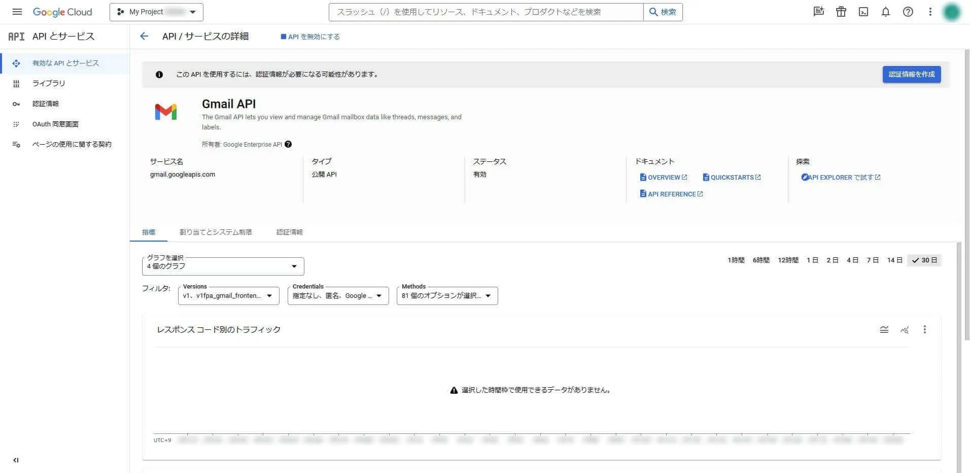Select the 14日 time range
The height and width of the screenshot is (473, 970).
click(x=895, y=260)
